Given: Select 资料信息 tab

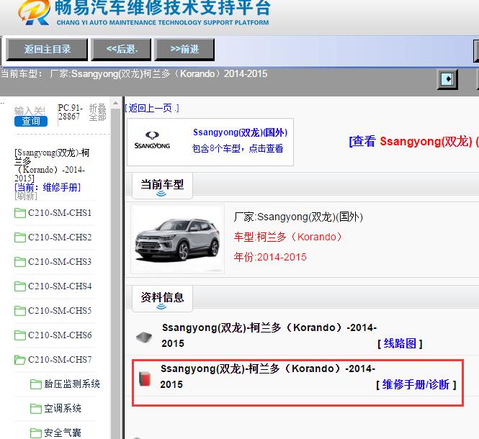Looking at the screenshot, I should (162, 298).
